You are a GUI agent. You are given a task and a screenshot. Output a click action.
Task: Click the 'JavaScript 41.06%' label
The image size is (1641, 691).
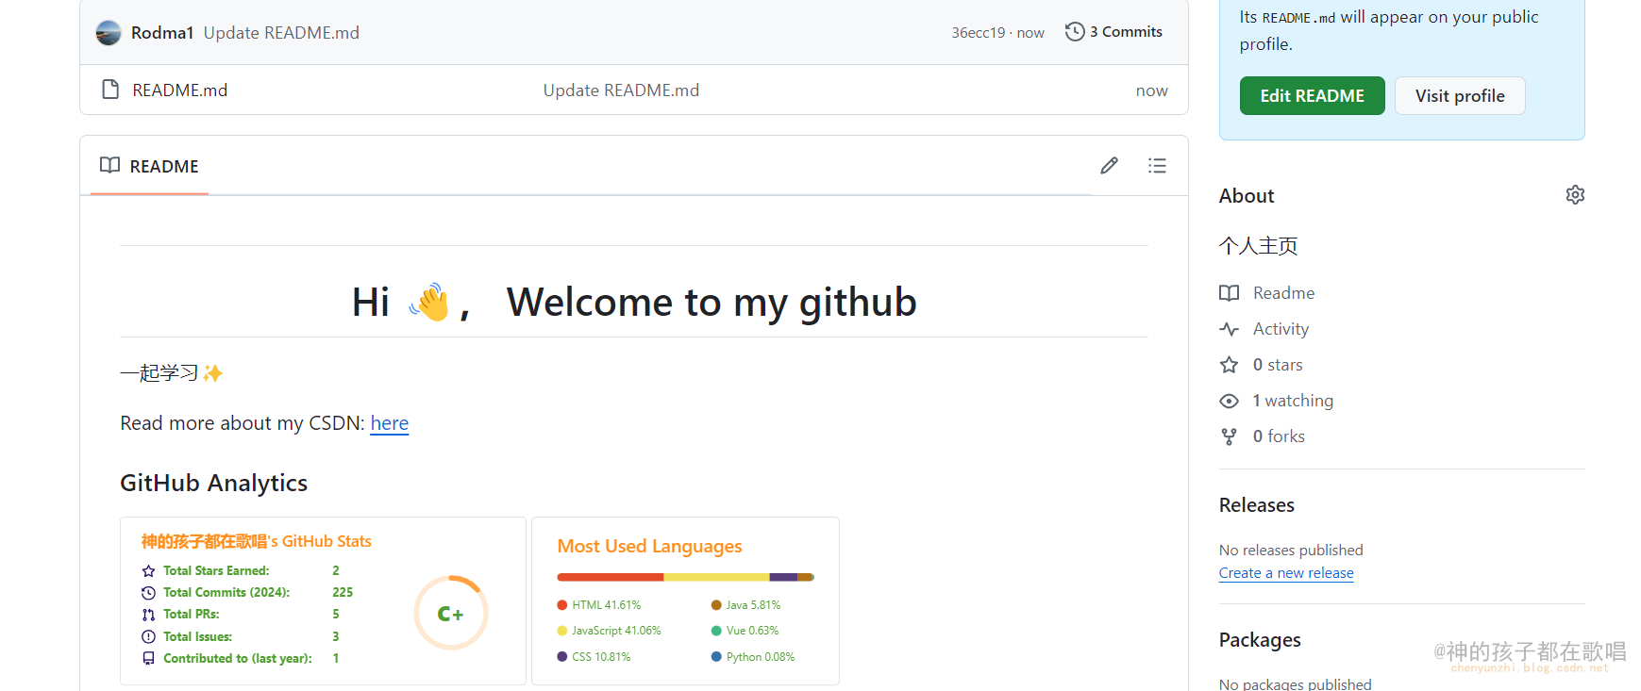[x=616, y=631]
